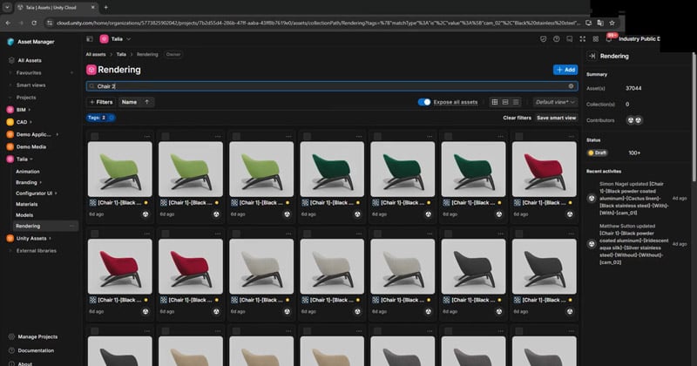Click the sidebar collapse icon beside Talia
Screen dimensions: 697x366
point(91,38)
